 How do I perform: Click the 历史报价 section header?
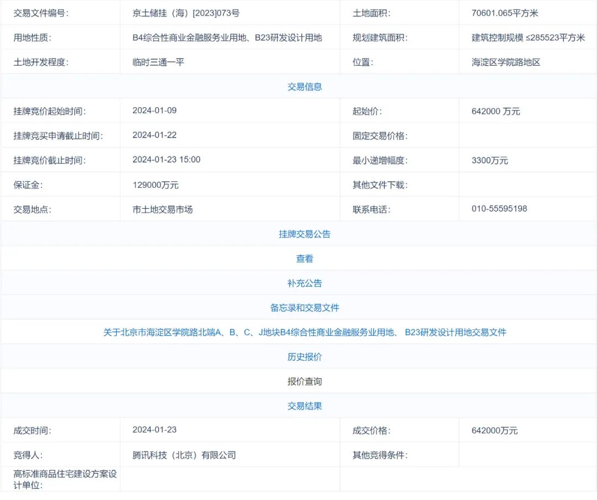pos(305,357)
